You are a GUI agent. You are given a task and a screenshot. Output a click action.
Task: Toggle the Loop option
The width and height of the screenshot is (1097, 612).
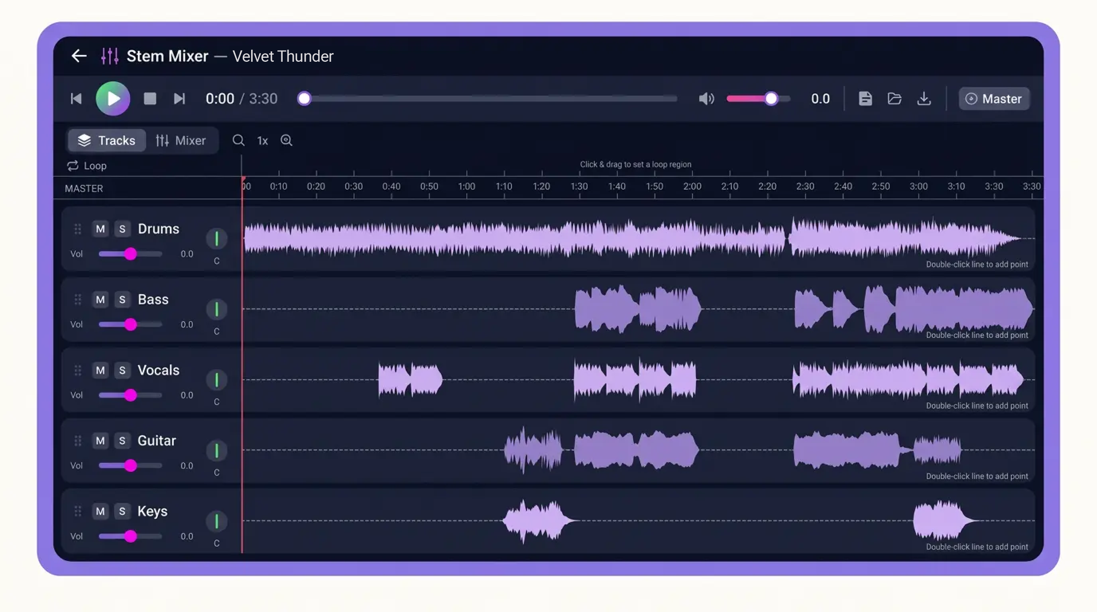click(87, 166)
